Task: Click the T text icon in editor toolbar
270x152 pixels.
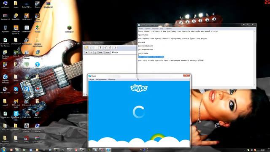Action: pos(100,48)
